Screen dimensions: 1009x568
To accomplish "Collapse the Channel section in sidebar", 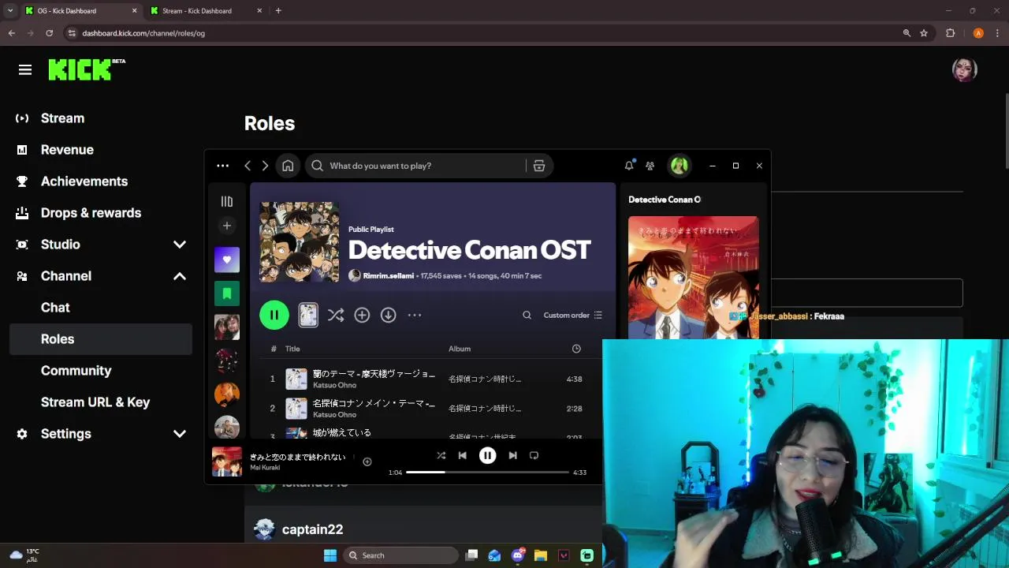I will pos(180,276).
